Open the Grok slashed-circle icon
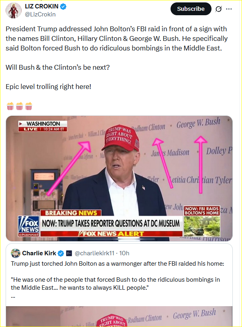Image resolution: width=242 pixels, height=327 pixels. 218,9
